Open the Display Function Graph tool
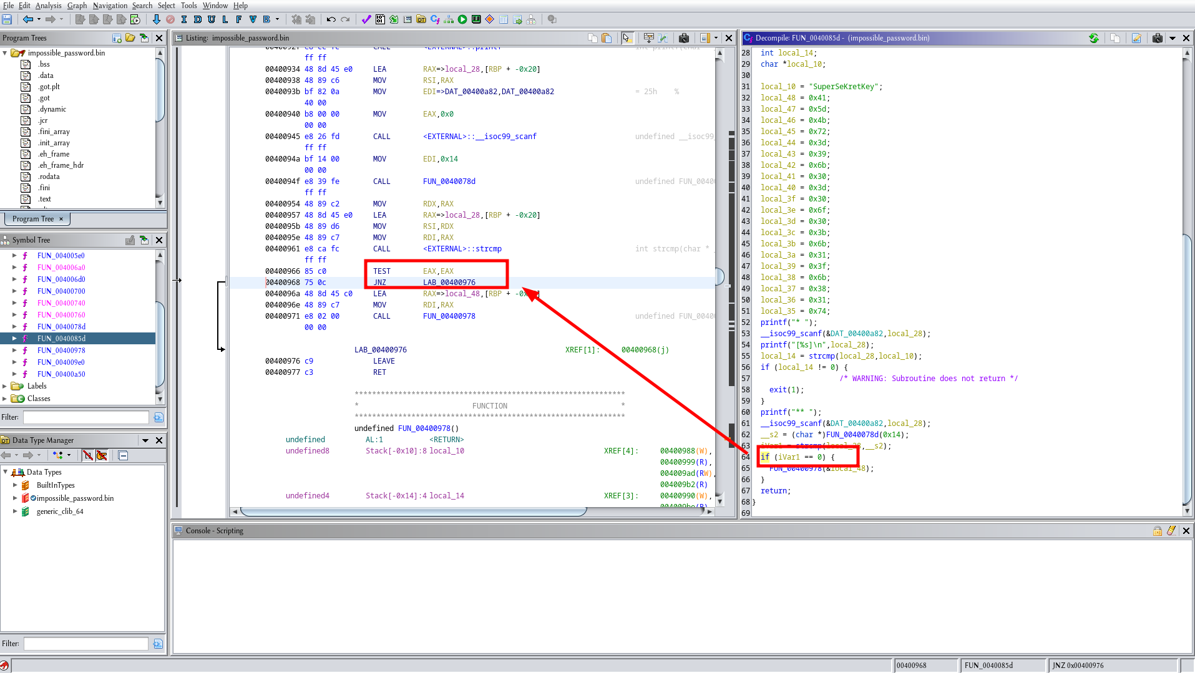 [x=449, y=19]
